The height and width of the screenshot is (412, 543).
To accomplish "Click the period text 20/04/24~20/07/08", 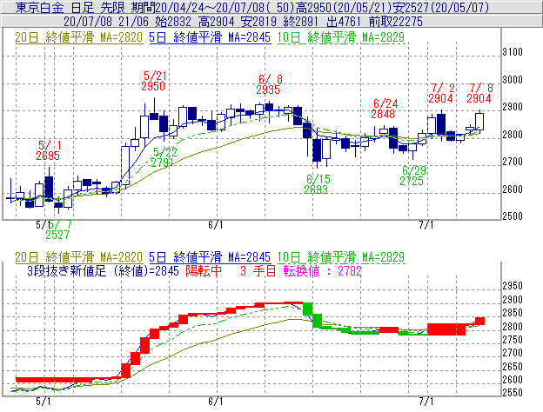I will point(209,7).
